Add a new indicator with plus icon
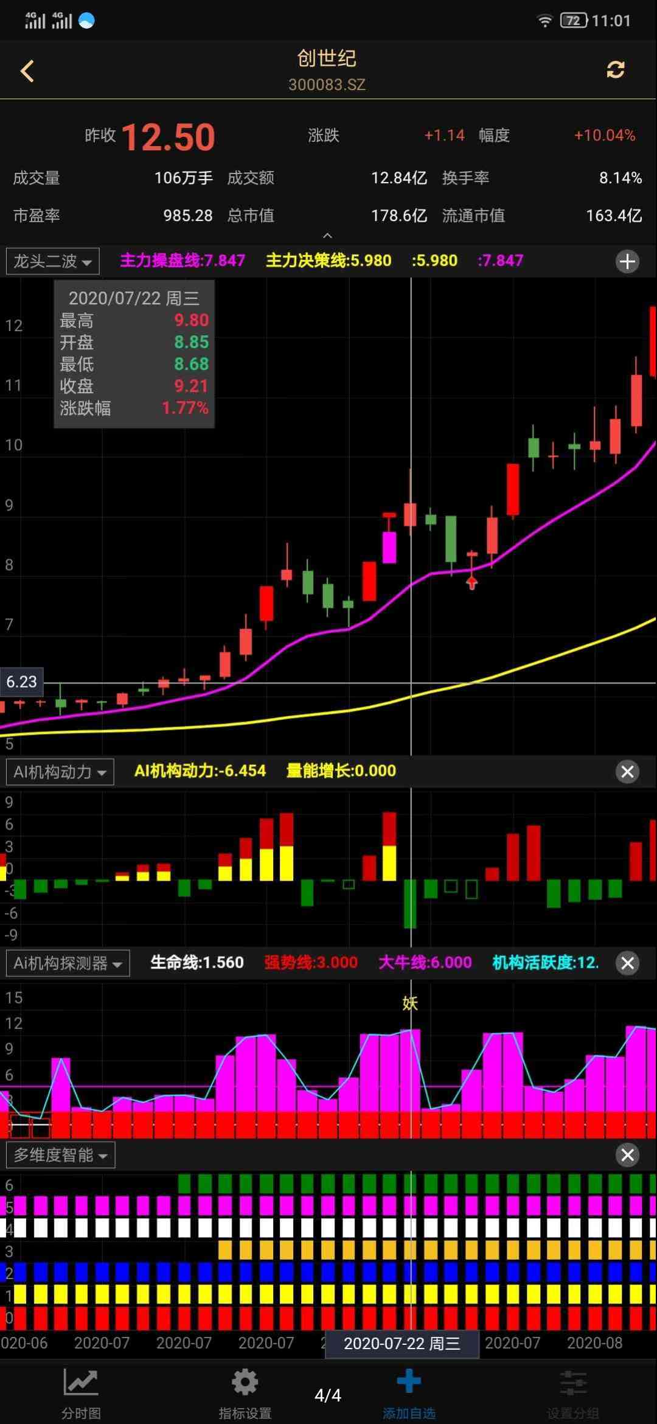The width and height of the screenshot is (657, 1424). 627,262
